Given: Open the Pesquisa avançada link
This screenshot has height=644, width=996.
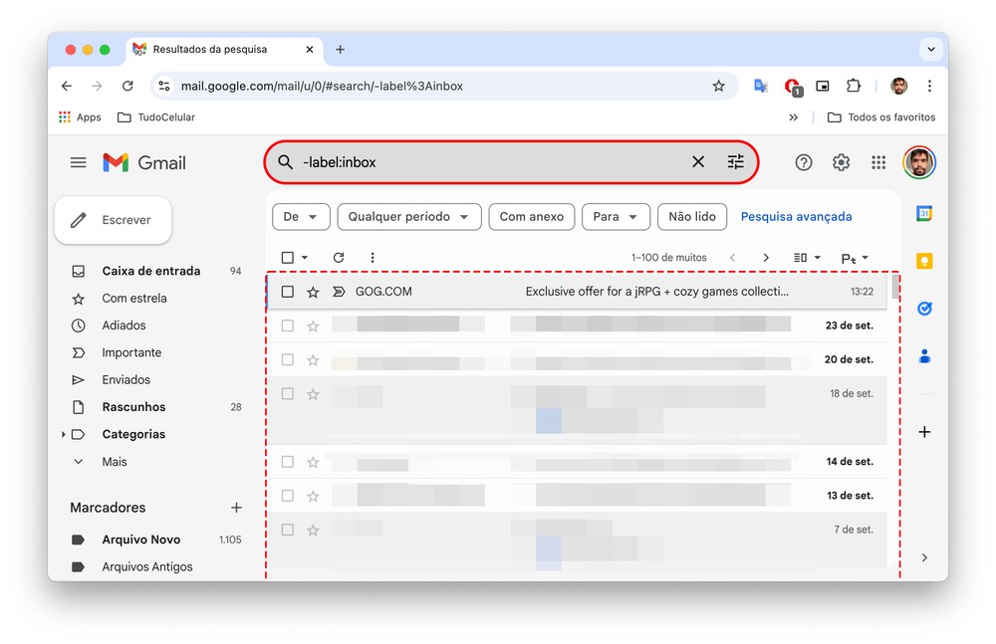Looking at the screenshot, I should click(796, 217).
